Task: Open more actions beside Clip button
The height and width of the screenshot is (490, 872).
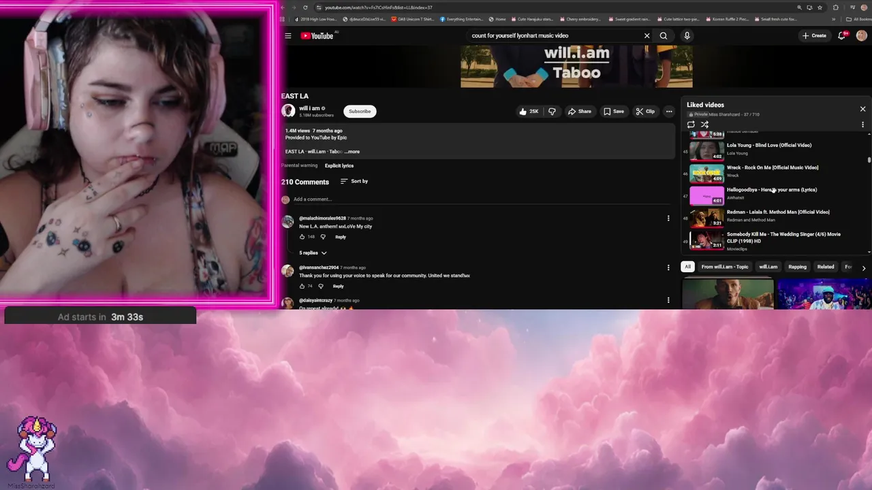Action: [x=669, y=112]
